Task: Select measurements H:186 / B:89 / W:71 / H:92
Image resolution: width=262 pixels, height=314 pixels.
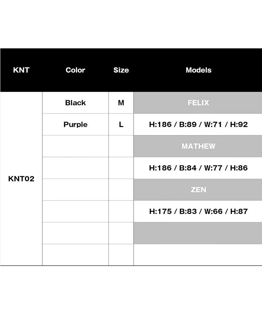Action: [198, 125]
